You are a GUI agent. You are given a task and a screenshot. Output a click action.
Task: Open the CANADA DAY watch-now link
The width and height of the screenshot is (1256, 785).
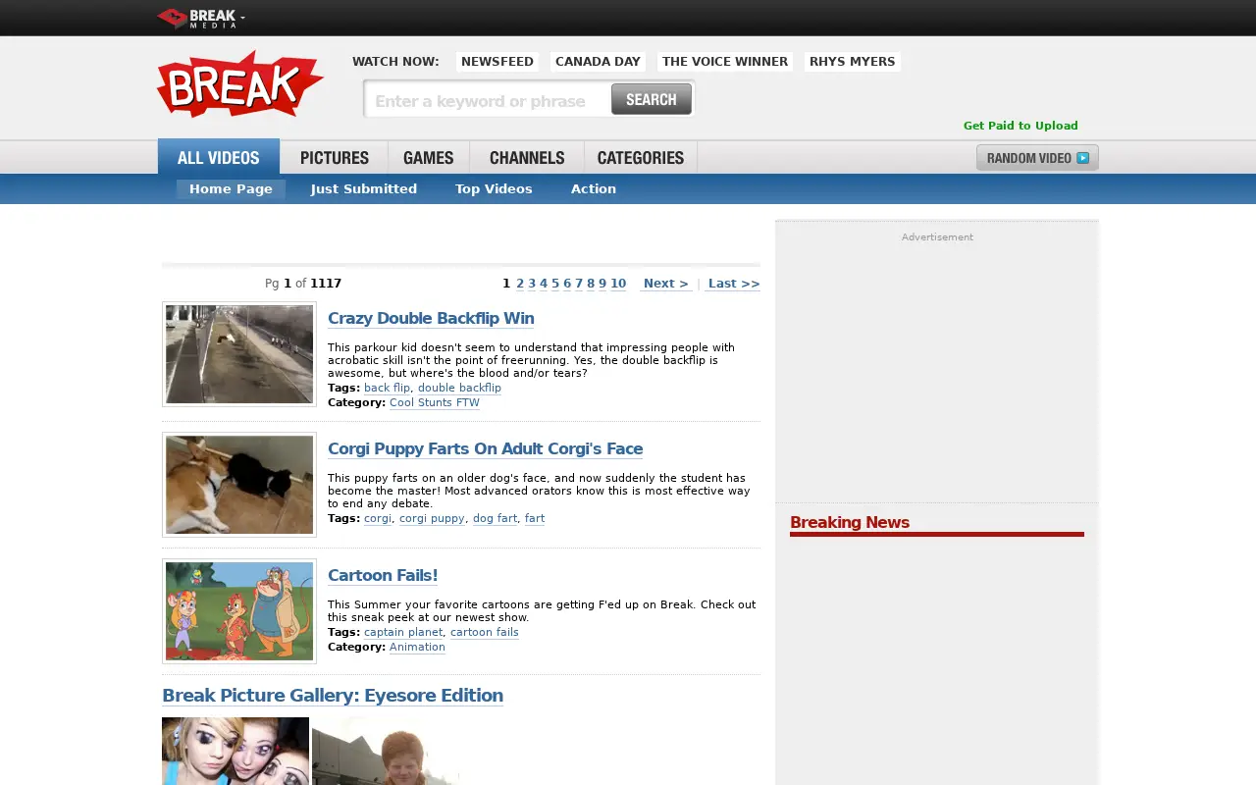point(598,62)
